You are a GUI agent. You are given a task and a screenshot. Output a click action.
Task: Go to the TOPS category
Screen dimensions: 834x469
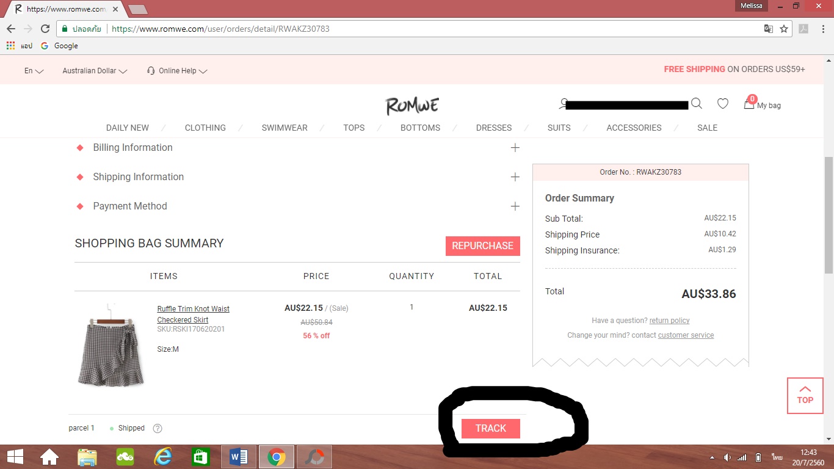(354, 128)
